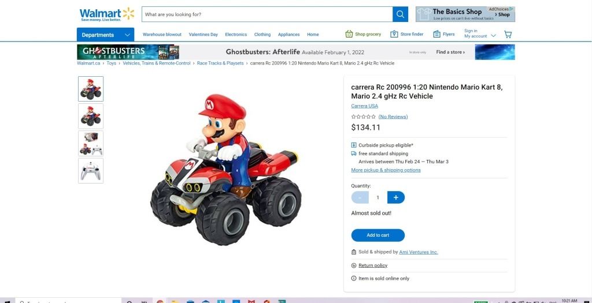The width and height of the screenshot is (592, 303).
Task: Click the search input field
Action: 267,14
